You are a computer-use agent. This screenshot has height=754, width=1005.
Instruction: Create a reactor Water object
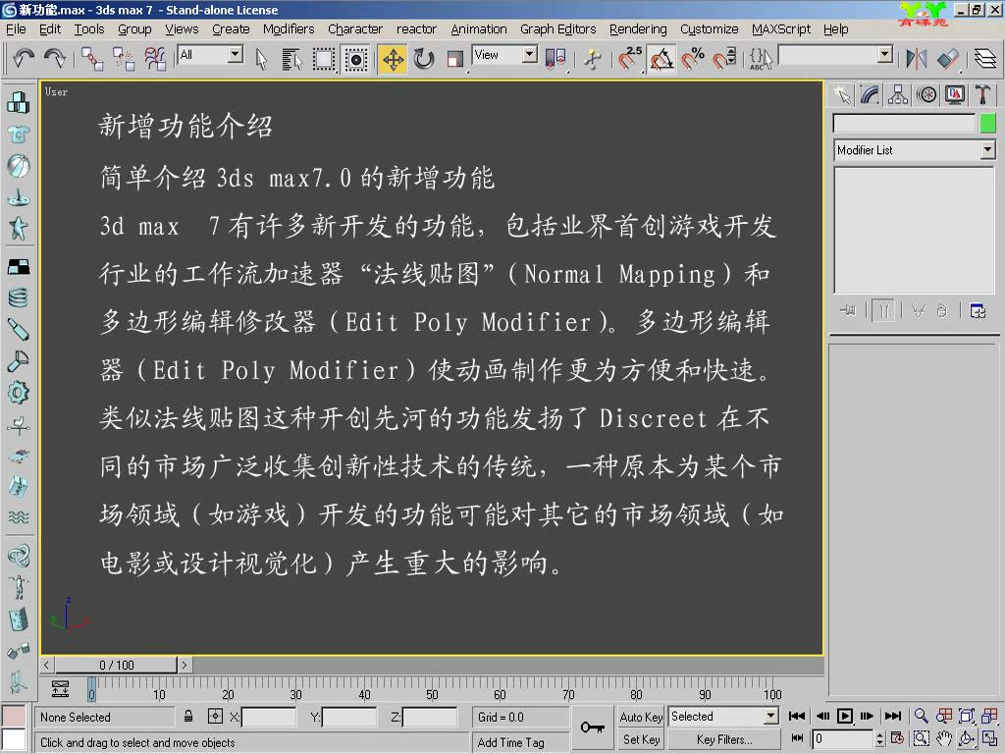pyautogui.click(x=18, y=516)
